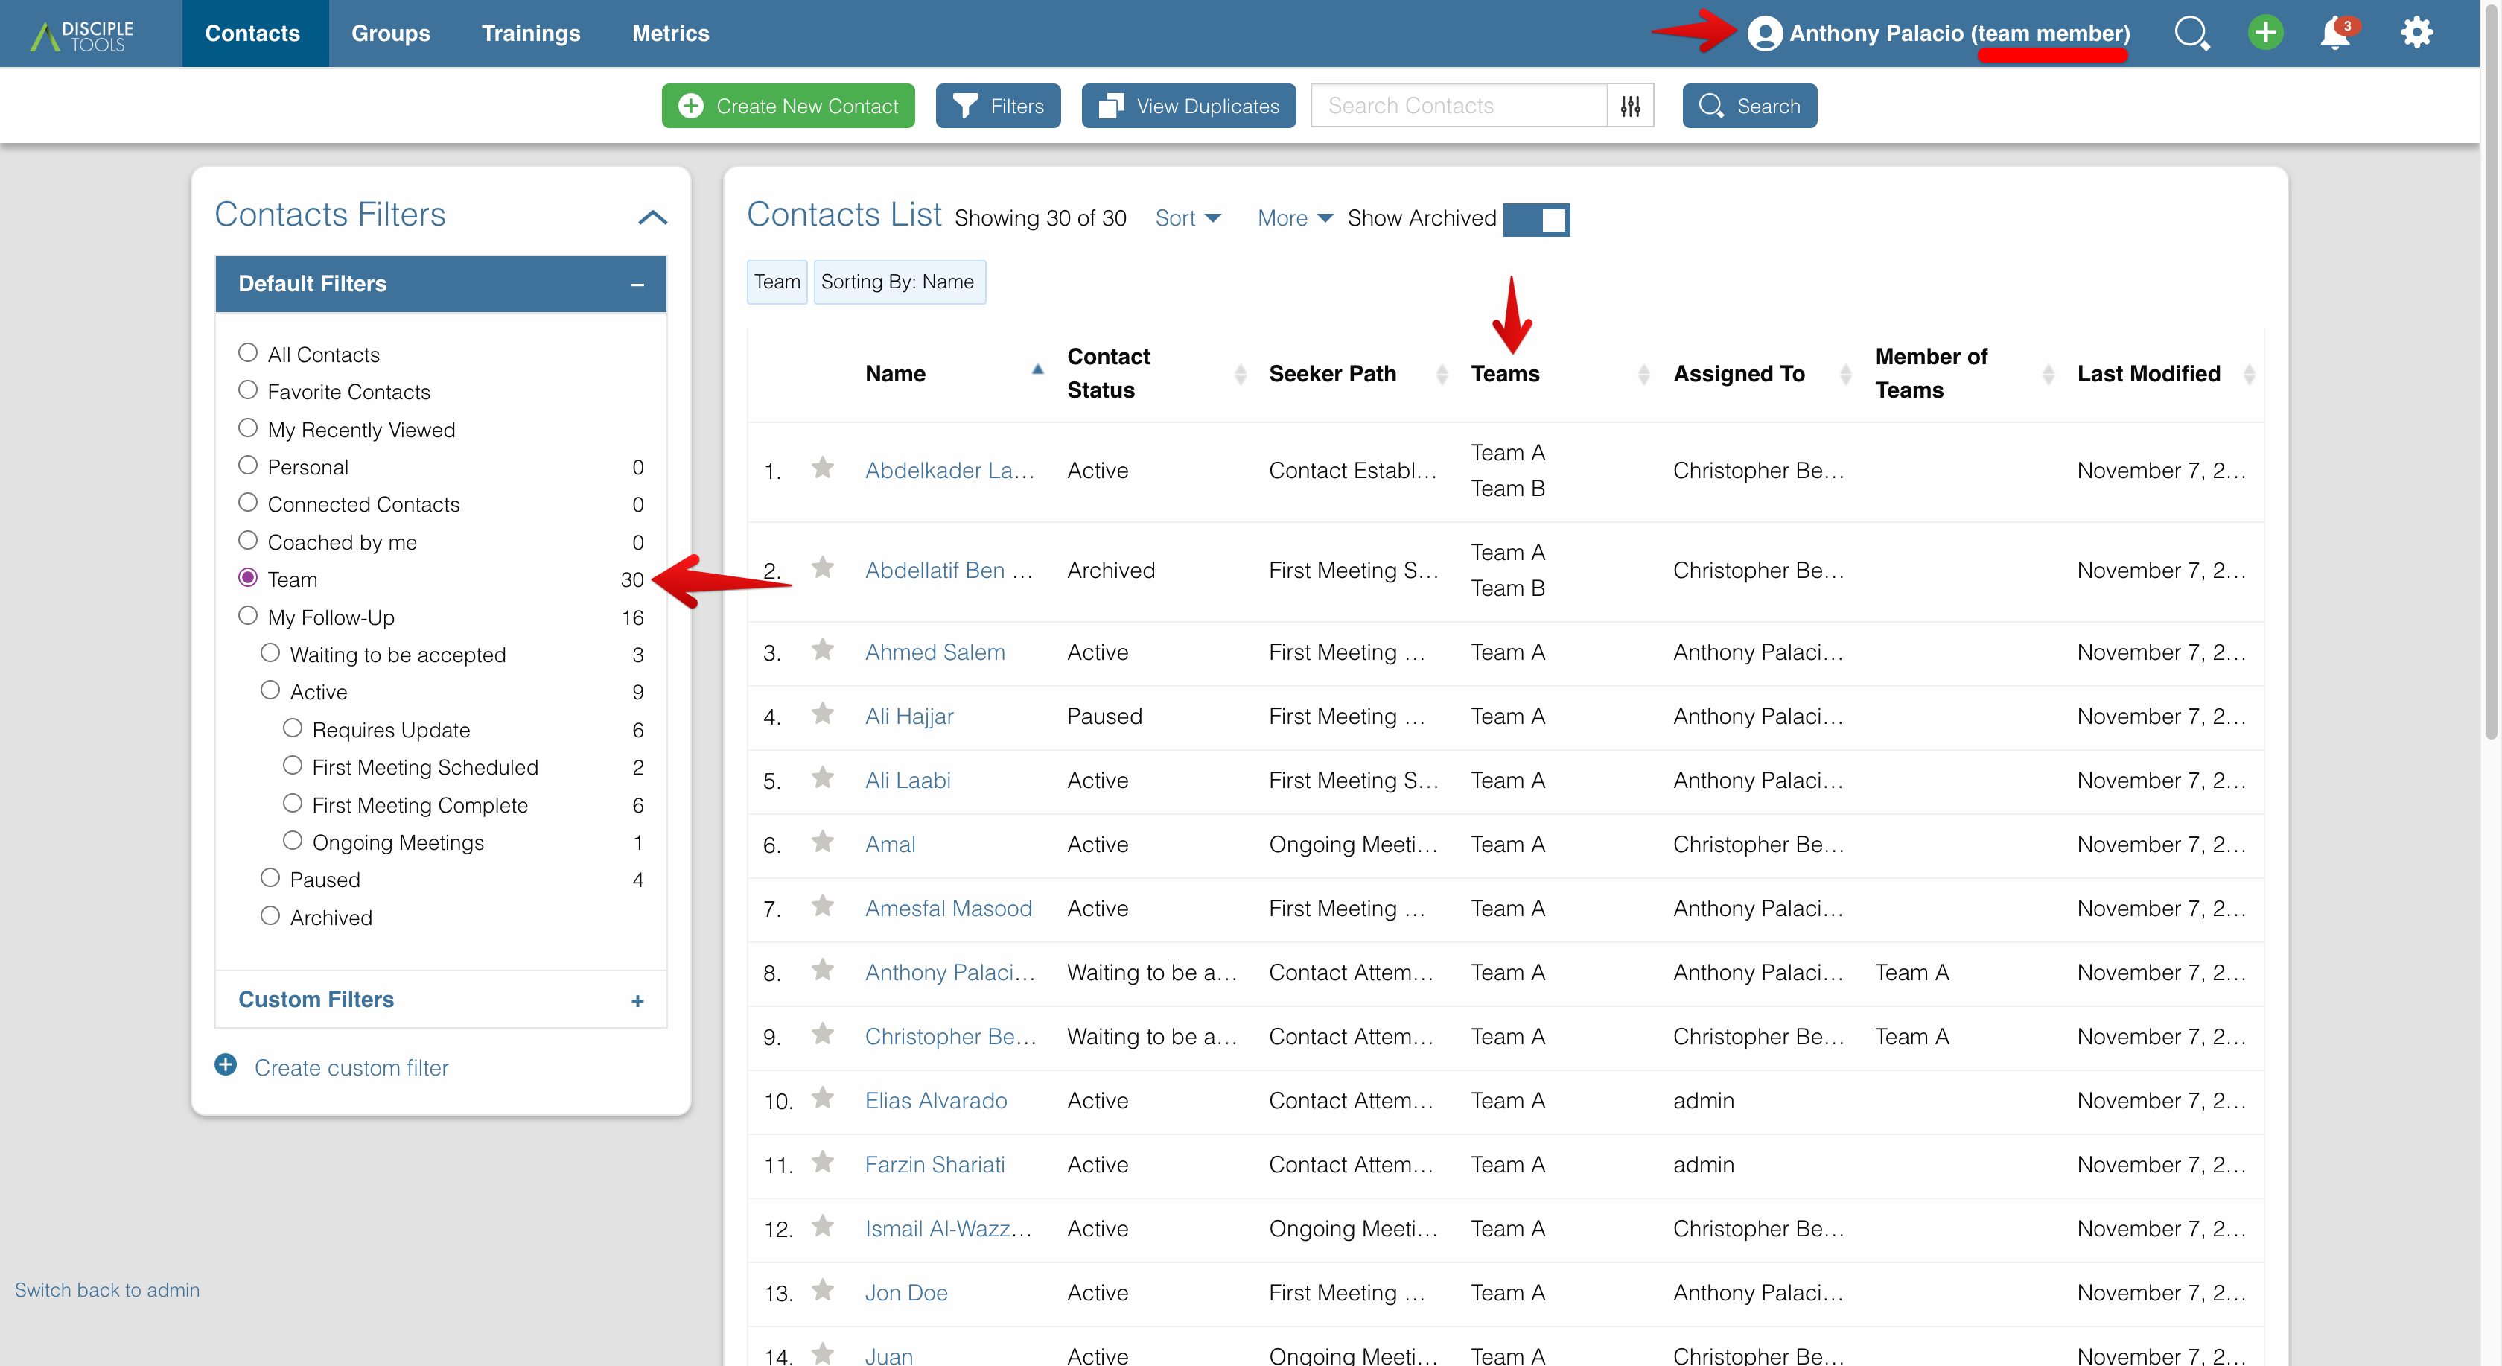The height and width of the screenshot is (1366, 2502).
Task: Sort by Teams column arrows
Action: 1643,374
